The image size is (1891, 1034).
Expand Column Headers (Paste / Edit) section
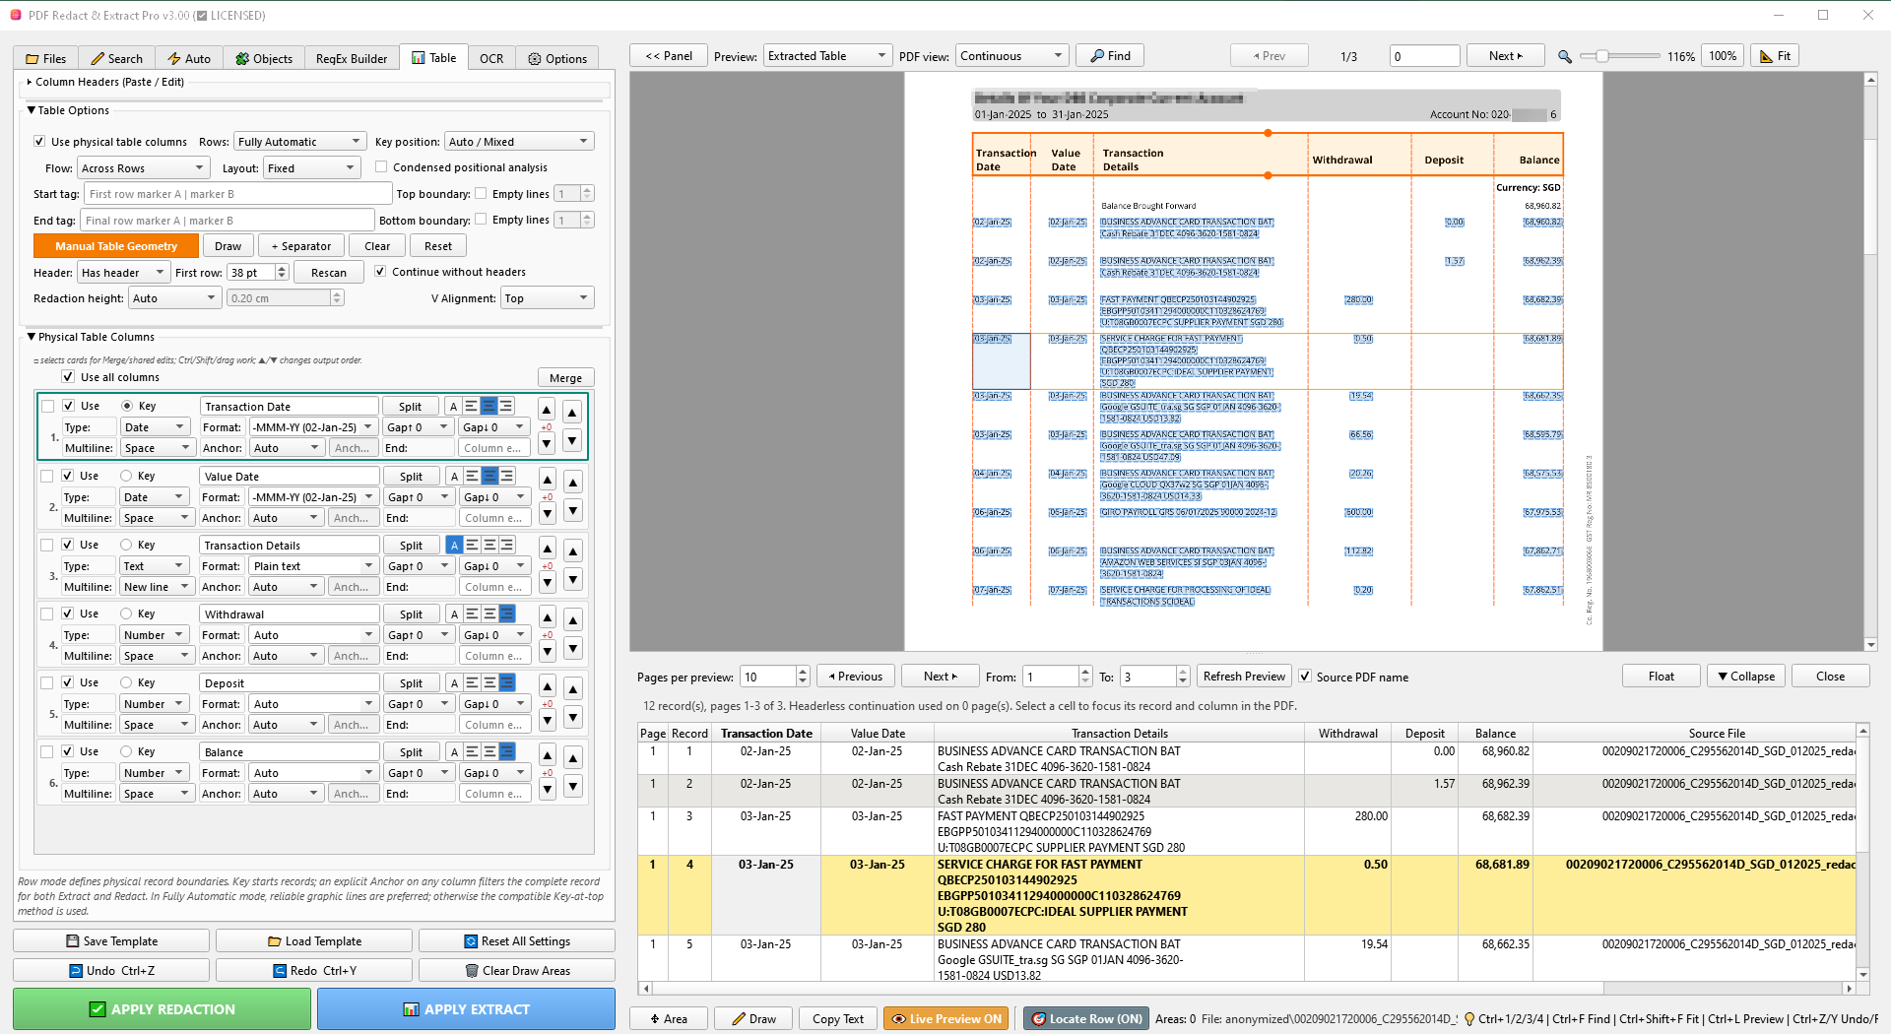[30, 82]
